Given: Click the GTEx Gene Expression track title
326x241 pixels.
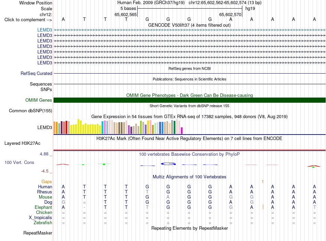Looking at the screenshot, I should click(189, 116).
